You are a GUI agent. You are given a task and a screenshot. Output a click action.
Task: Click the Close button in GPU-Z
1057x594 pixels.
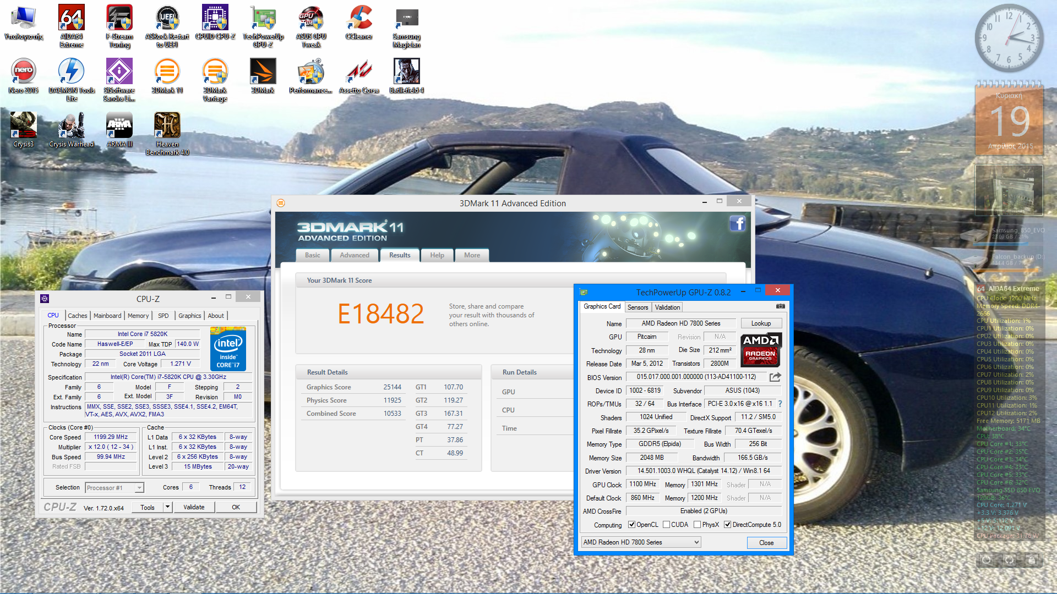coord(766,543)
